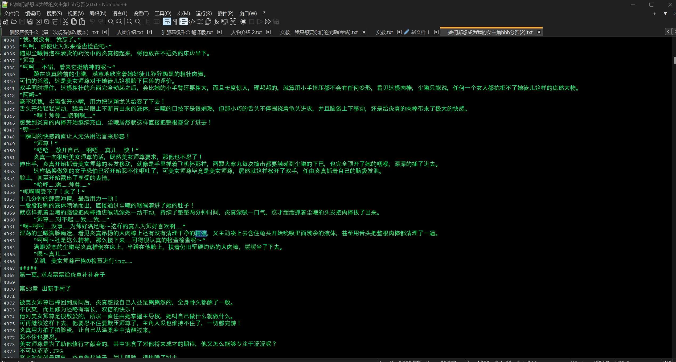Image resolution: width=676 pixels, height=362 pixels.
Task: Toggle the Indent Guide button
Action: [x=183, y=22]
